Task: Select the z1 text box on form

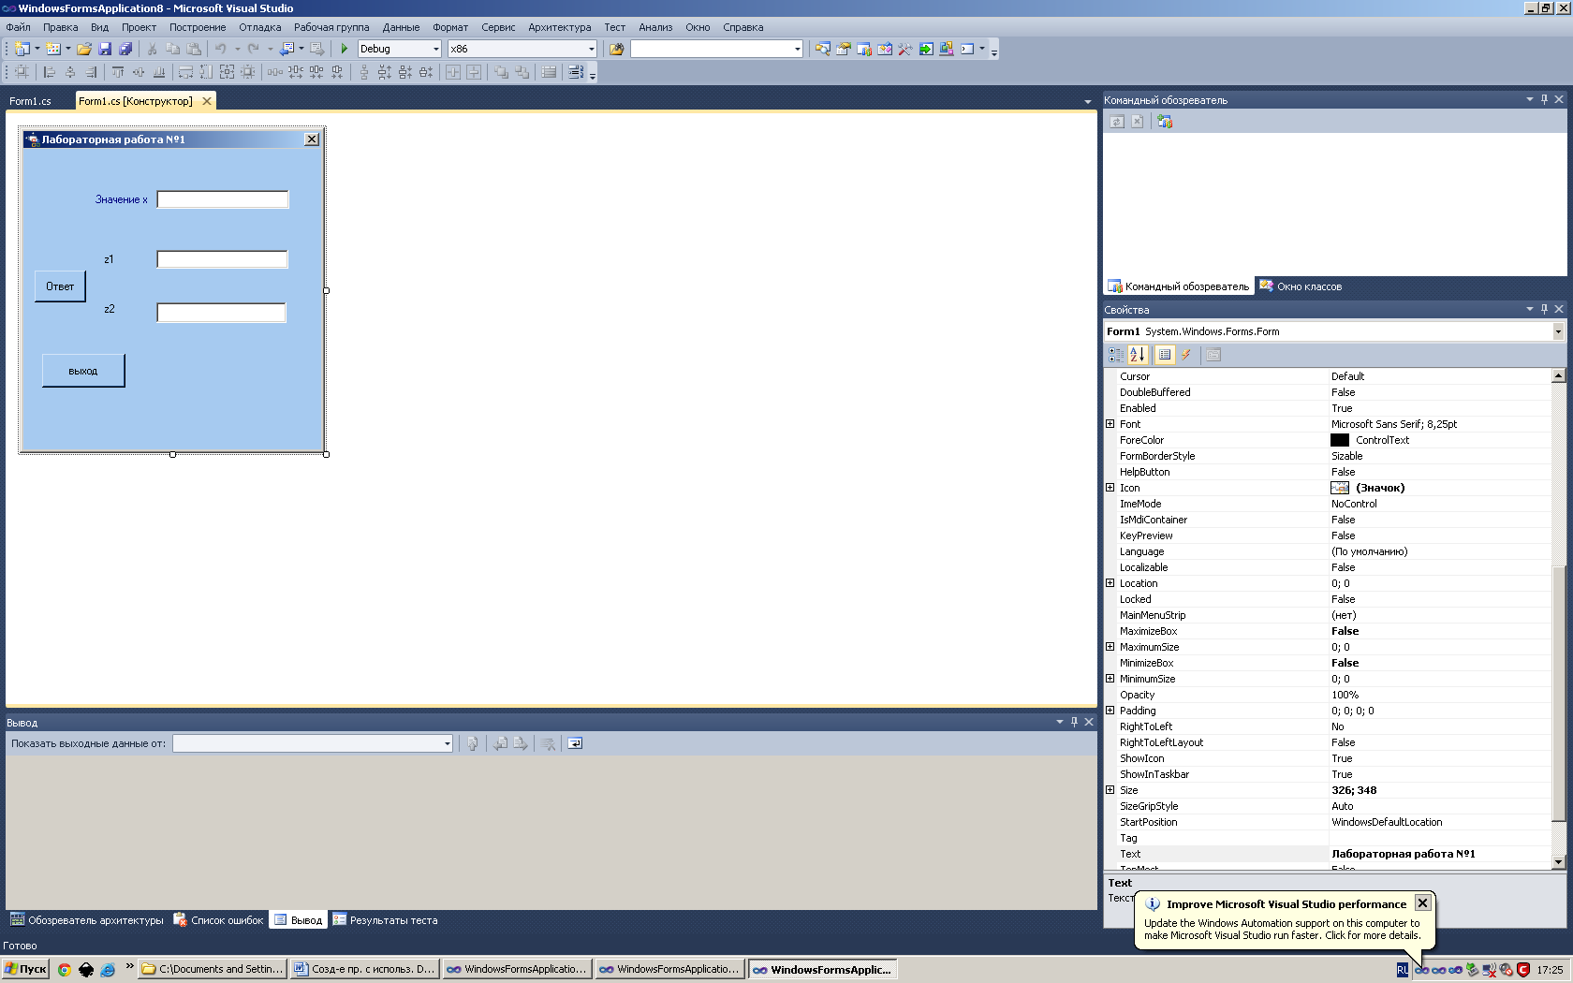Action: coord(222,259)
